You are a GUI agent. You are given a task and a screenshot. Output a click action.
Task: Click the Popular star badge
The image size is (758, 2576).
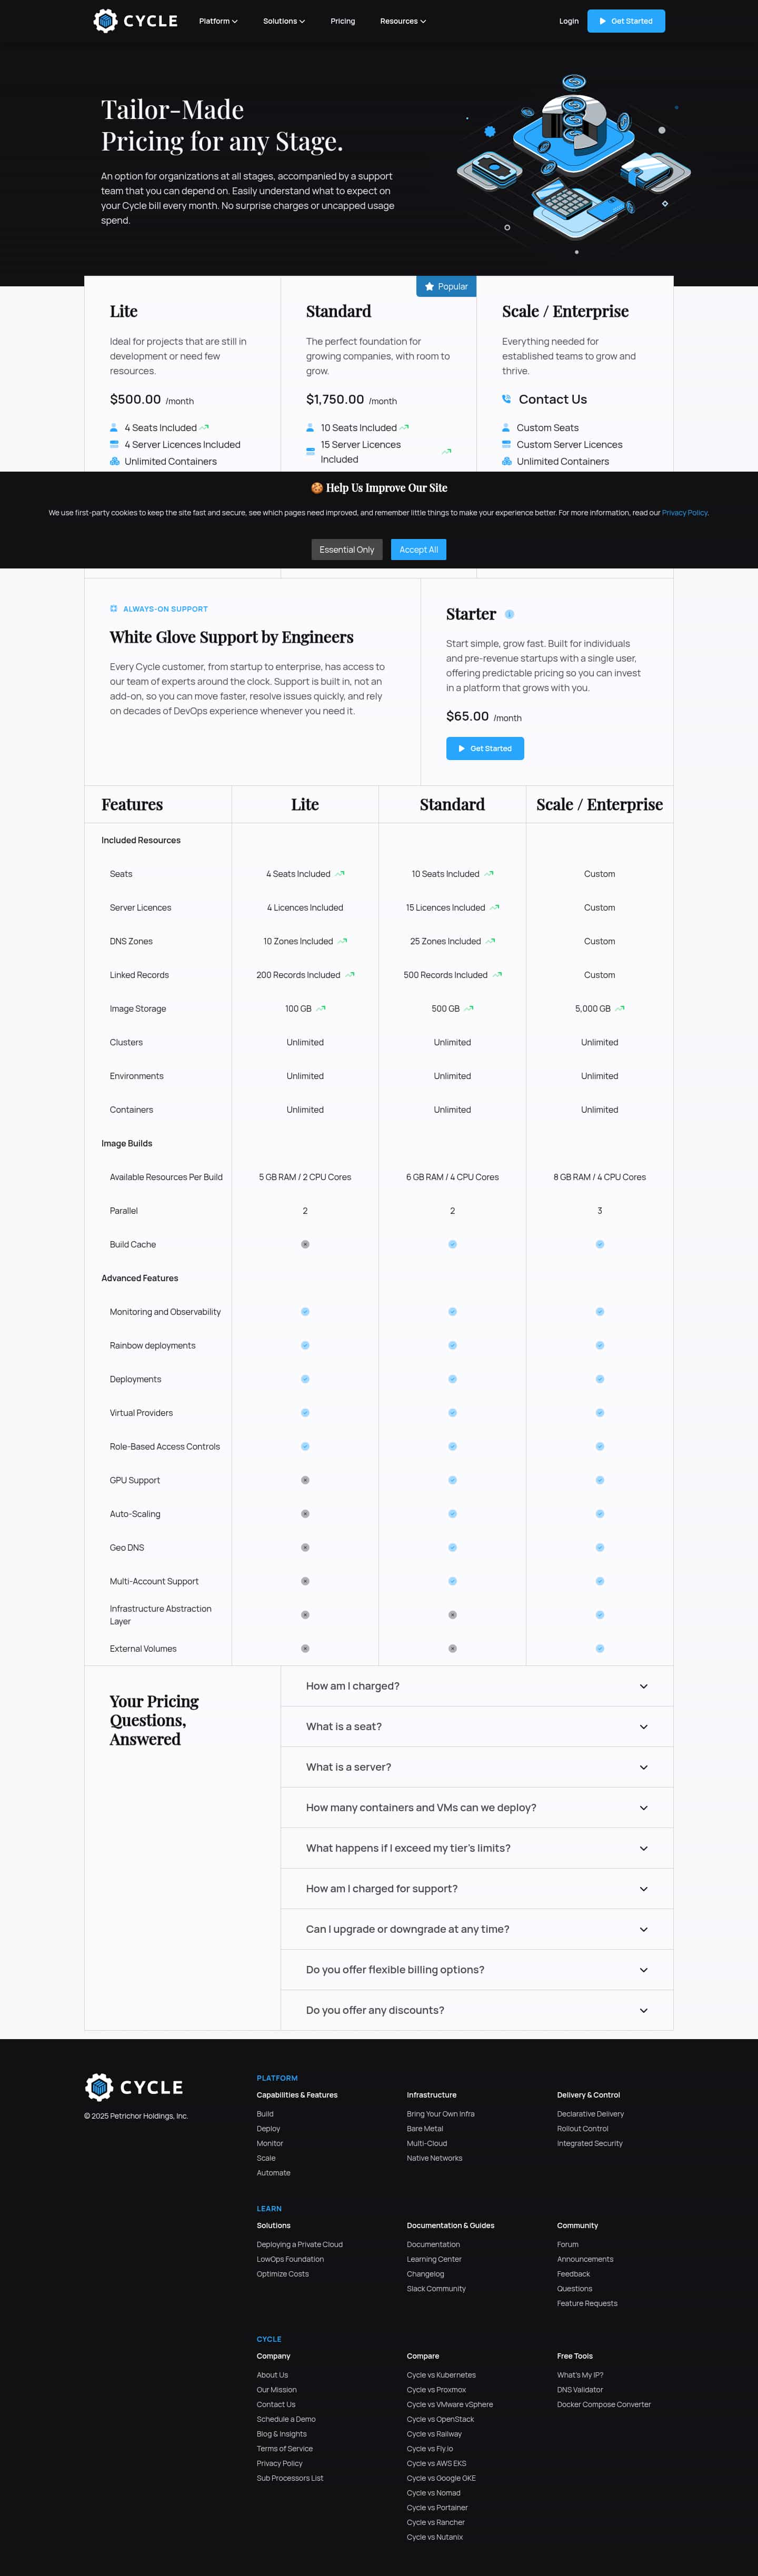coord(446,286)
